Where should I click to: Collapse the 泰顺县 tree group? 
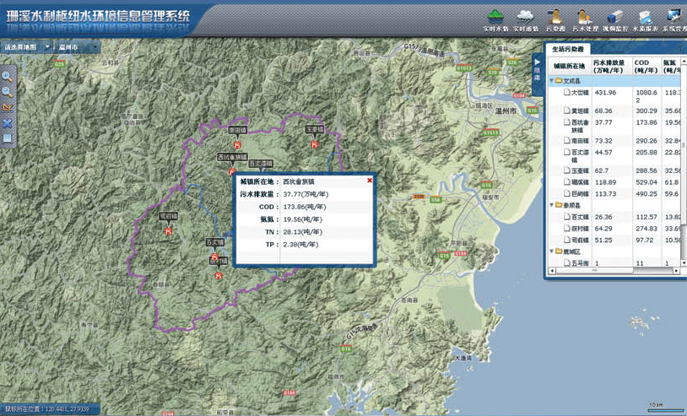click(552, 205)
